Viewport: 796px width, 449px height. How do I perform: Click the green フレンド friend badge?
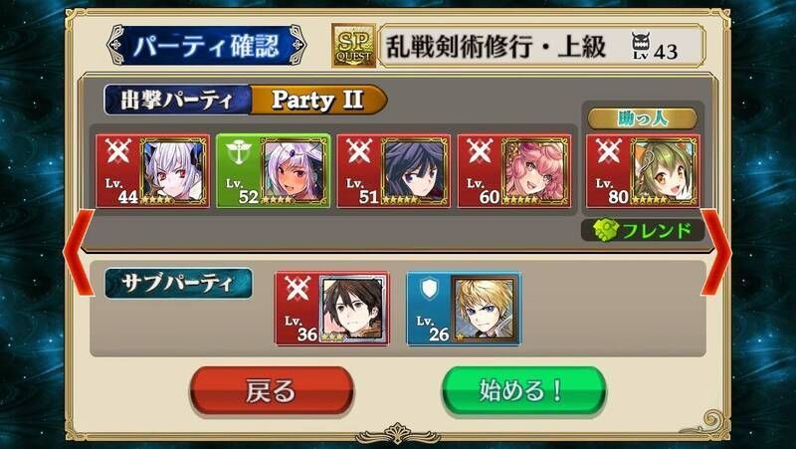pos(643,230)
